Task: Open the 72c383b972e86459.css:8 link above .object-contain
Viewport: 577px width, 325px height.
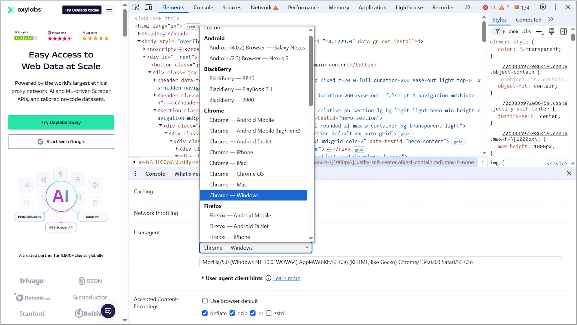Action: (535, 66)
